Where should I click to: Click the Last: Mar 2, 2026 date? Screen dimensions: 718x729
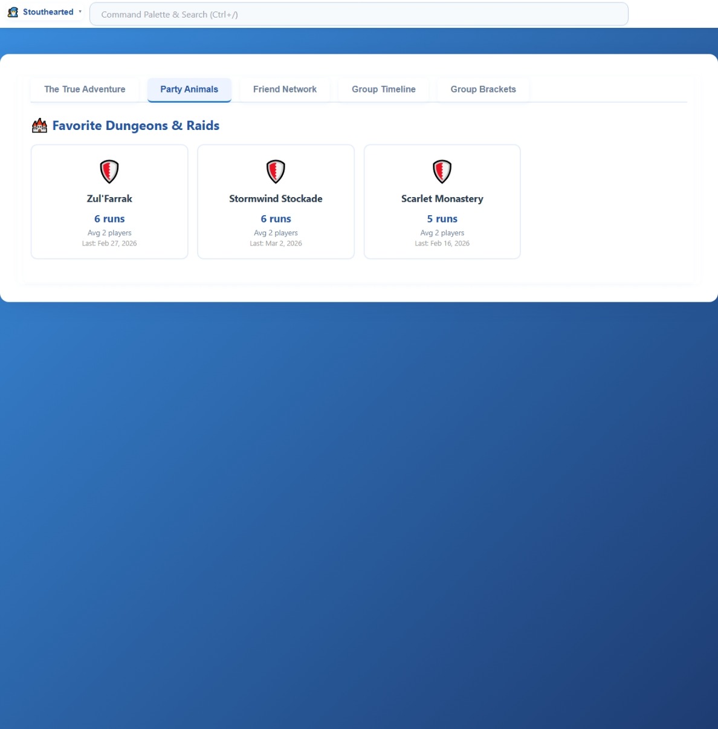pos(276,244)
